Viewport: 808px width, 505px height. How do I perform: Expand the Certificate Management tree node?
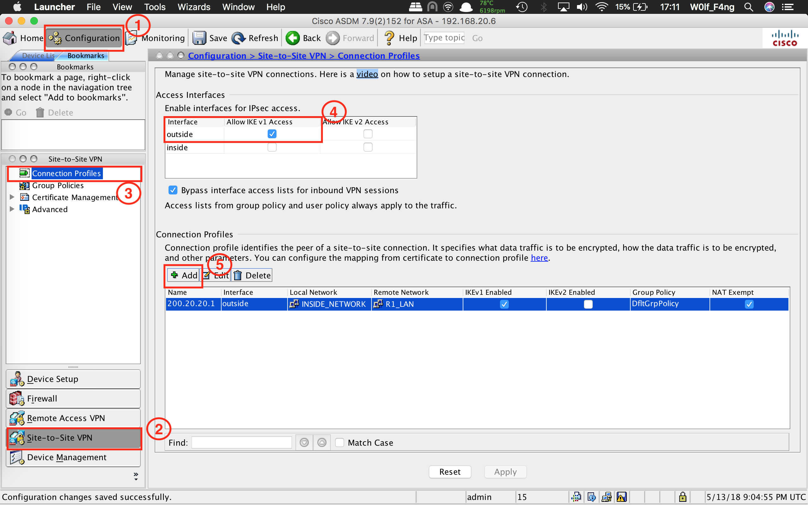click(x=12, y=197)
